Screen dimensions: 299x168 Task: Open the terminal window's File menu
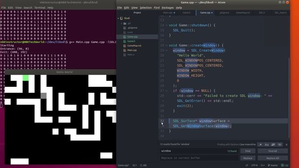[4, 7]
